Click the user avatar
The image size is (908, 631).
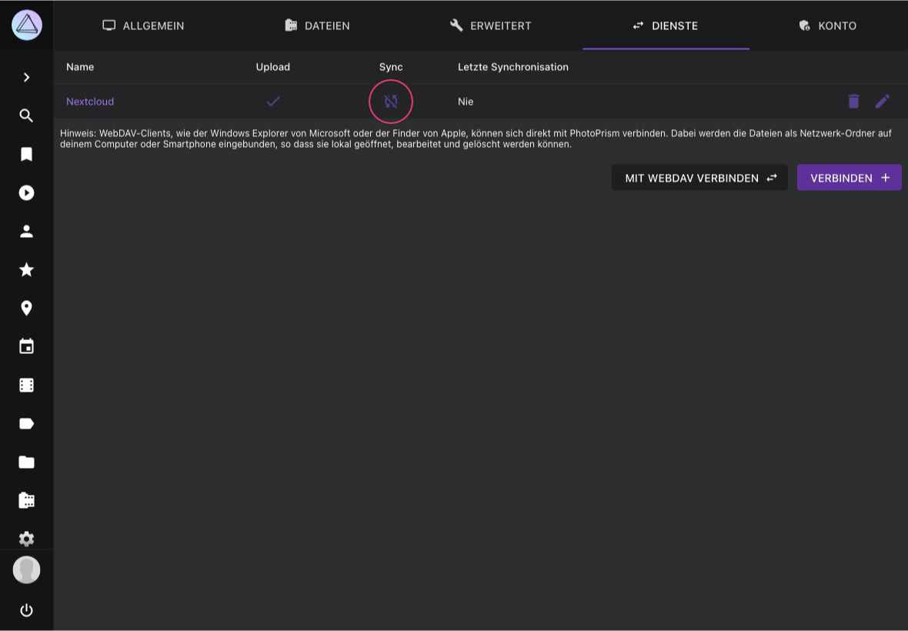click(x=27, y=569)
